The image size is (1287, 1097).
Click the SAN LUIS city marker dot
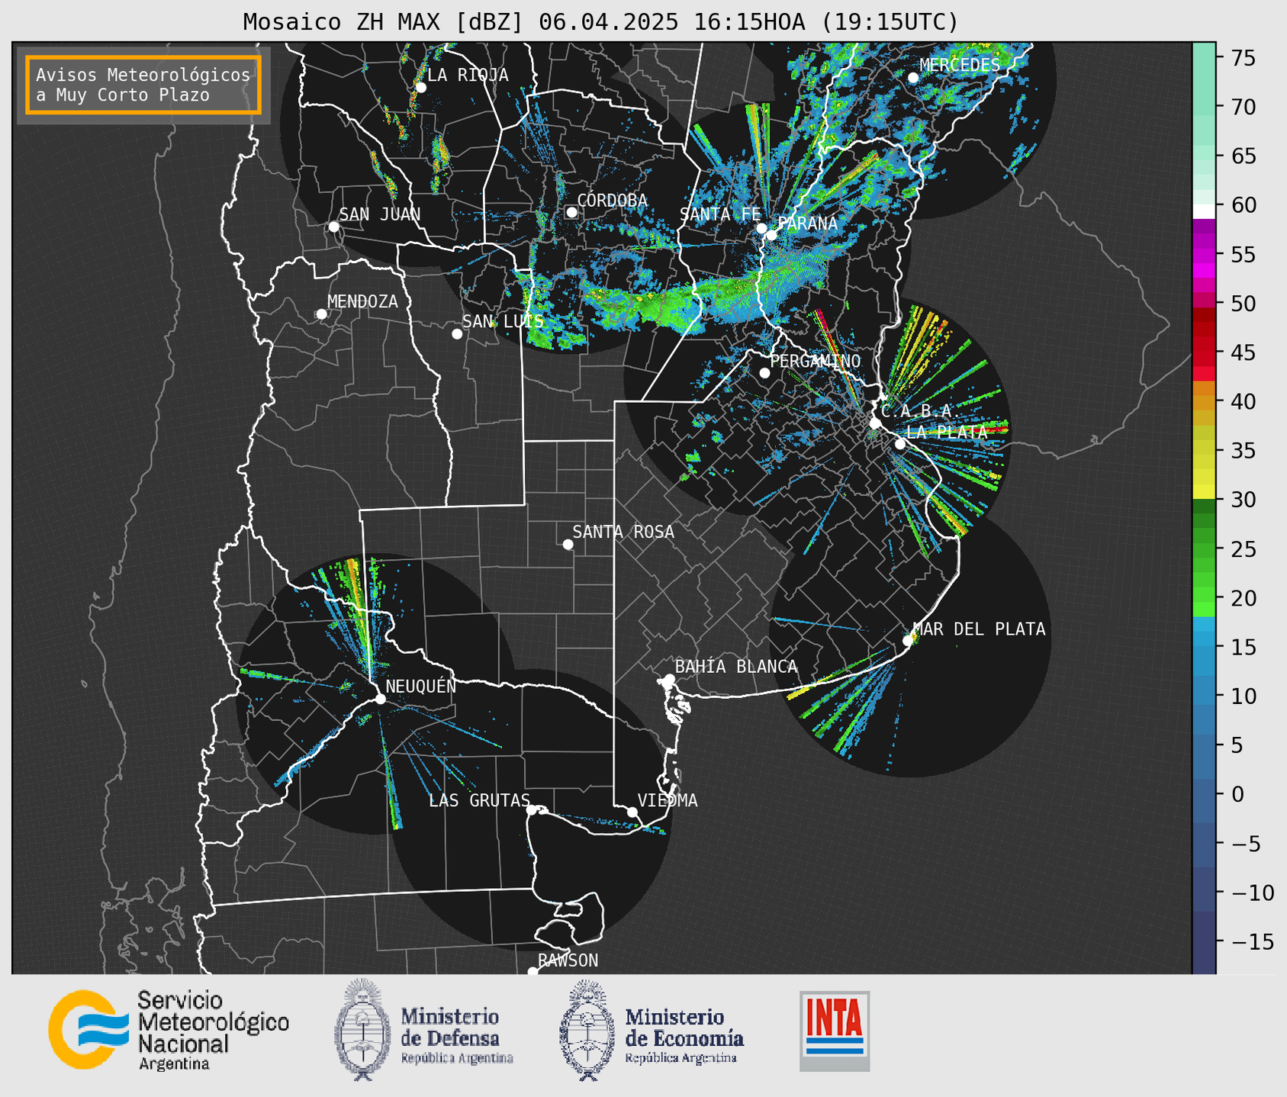click(x=457, y=334)
